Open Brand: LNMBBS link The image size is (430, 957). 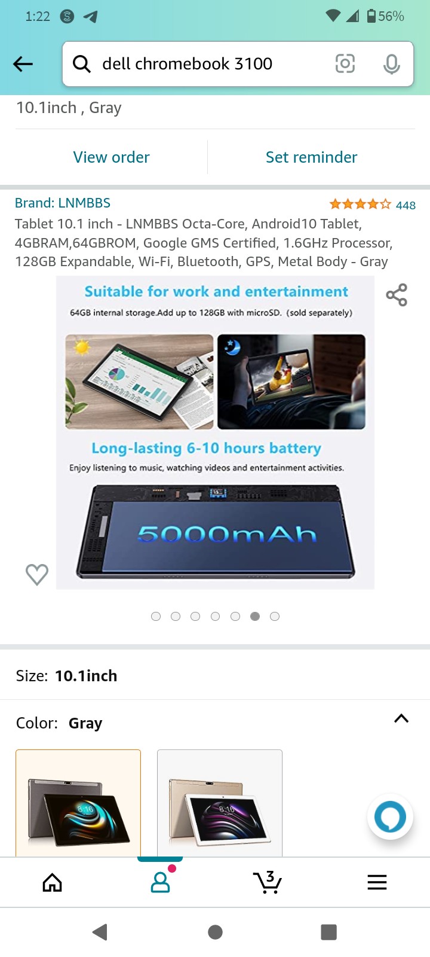click(x=63, y=203)
